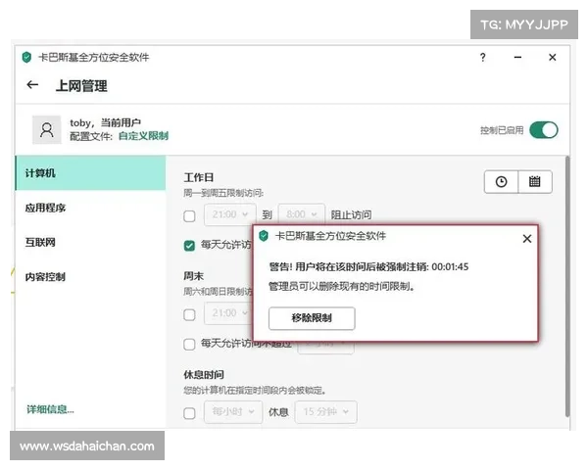This screenshot has width=588, height=470.
Task: Open the 每小时 break frequency dropdown
Action: click(233, 412)
